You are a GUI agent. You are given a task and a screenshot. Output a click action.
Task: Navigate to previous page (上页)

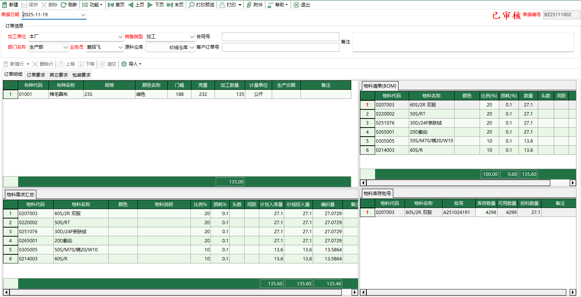[x=131, y=5]
